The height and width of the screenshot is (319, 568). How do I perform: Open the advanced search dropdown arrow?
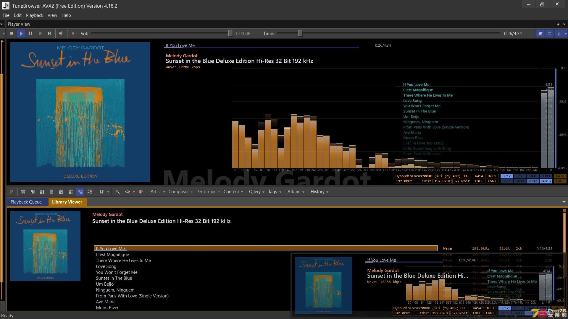(134, 192)
